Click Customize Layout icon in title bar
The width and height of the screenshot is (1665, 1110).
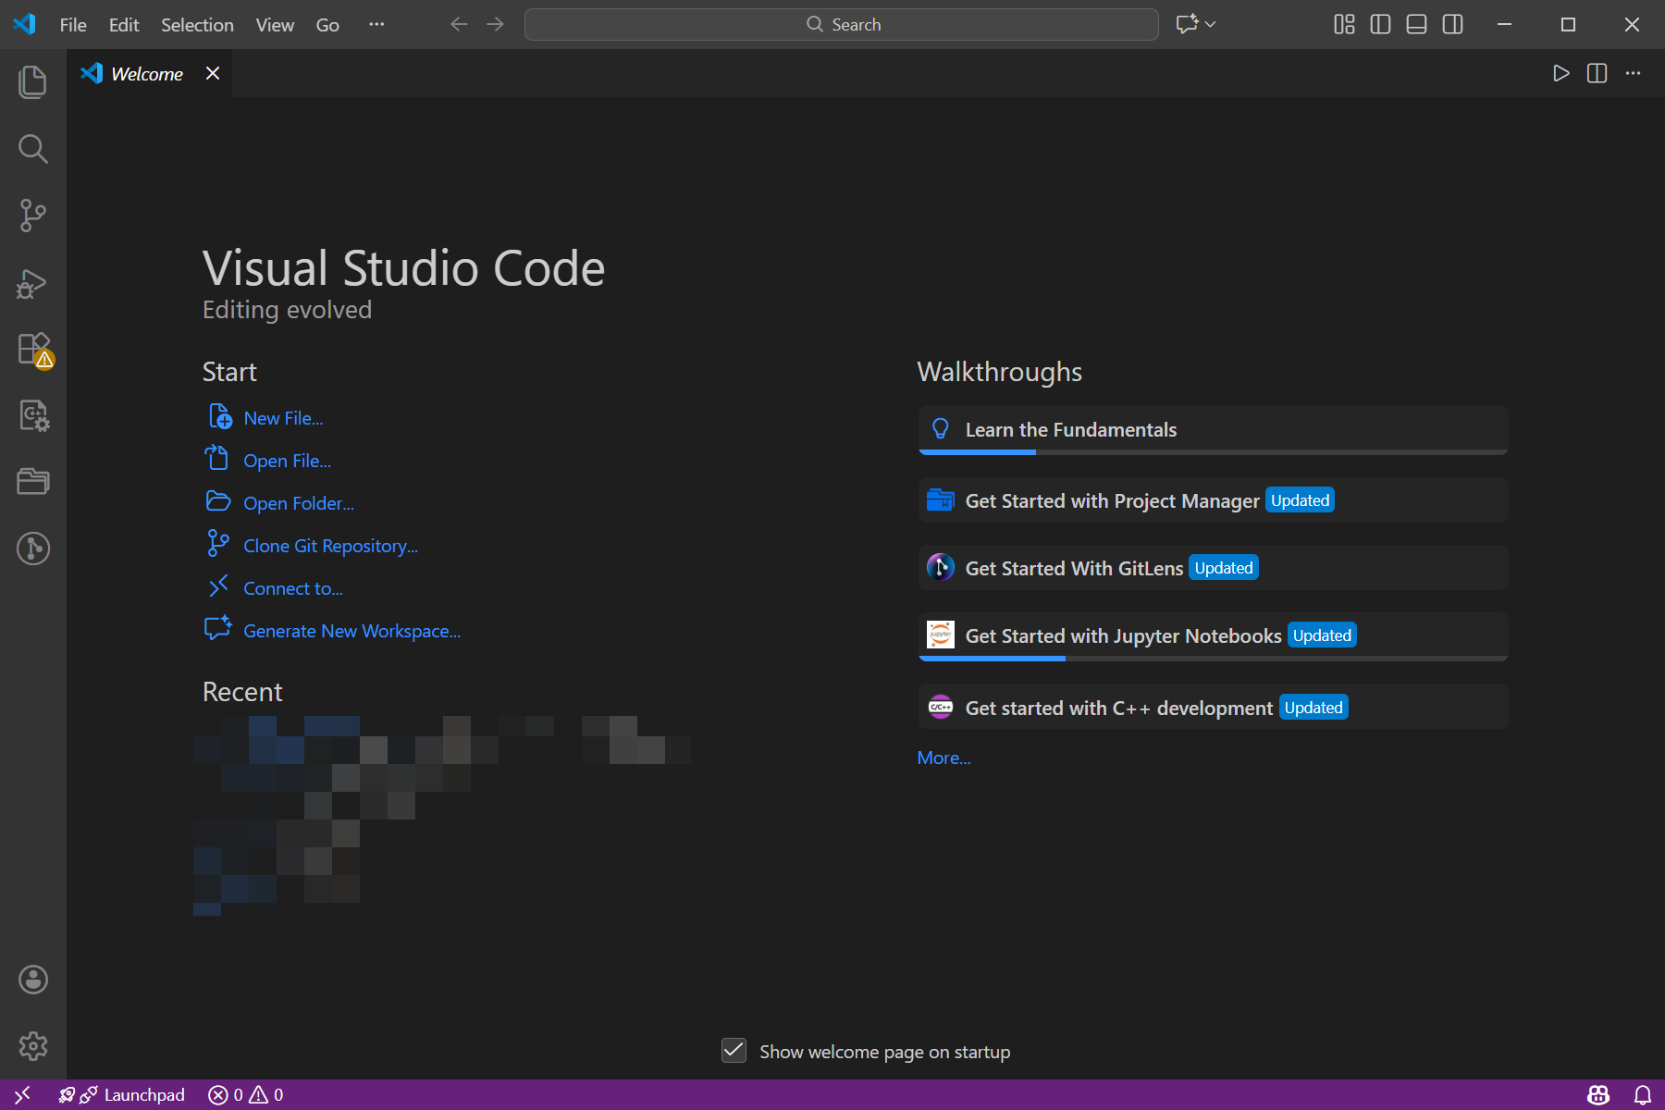(x=1344, y=25)
